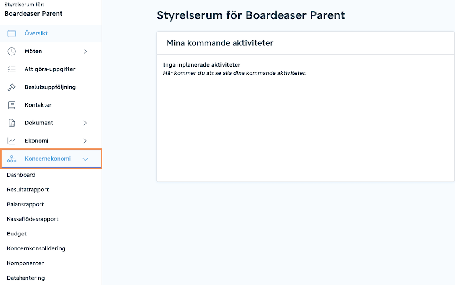Go to Kassaflödesrapport

coord(32,219)
